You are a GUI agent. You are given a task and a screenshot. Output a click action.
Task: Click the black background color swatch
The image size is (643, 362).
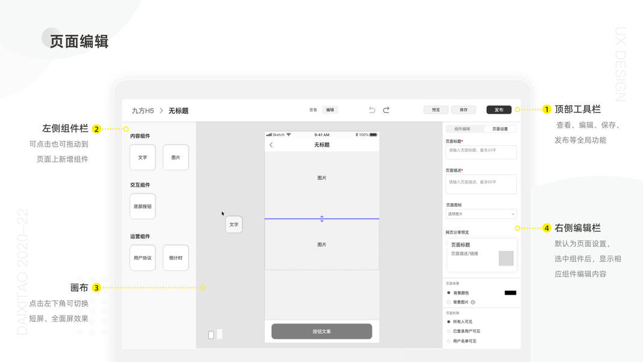coord(510,293)
